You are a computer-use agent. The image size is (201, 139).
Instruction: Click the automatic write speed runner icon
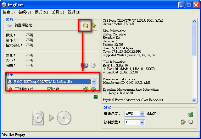pyautogui.click(x=191, y=114)
